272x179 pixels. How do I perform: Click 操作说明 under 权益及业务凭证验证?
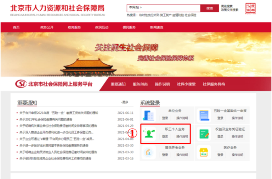click(x=238, y=136)
